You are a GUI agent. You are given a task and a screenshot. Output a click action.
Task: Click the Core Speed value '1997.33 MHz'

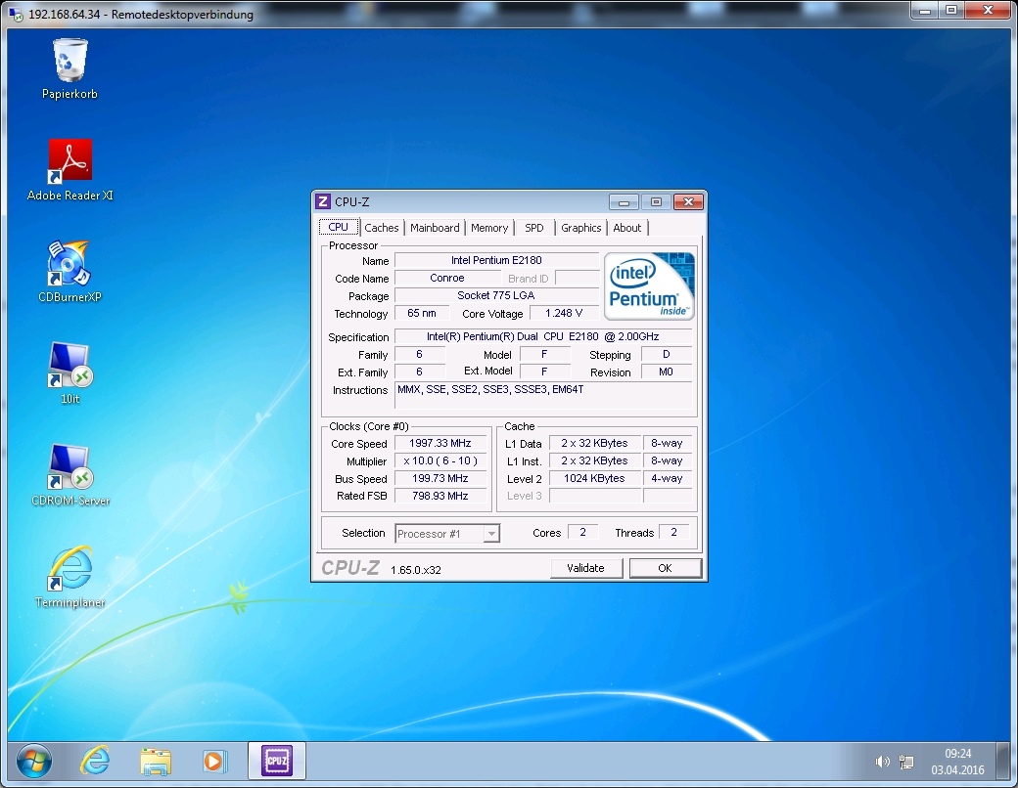click(440, 443)
